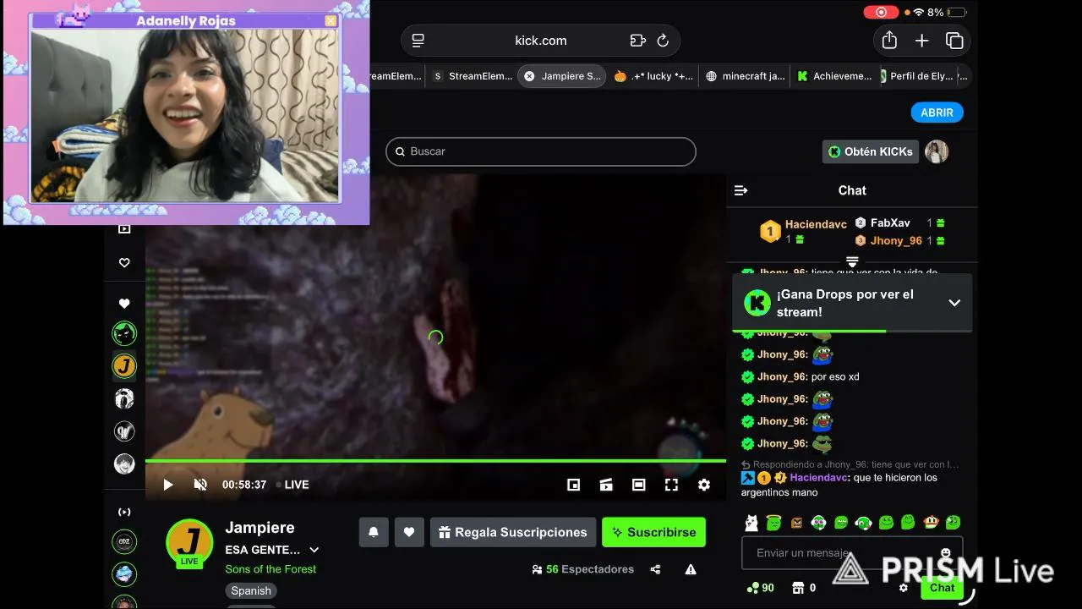Expand the gift leaderboard handle
The height and width of the screenshot is (609, 1082).
pyautogui.click(x=852, y=261)
